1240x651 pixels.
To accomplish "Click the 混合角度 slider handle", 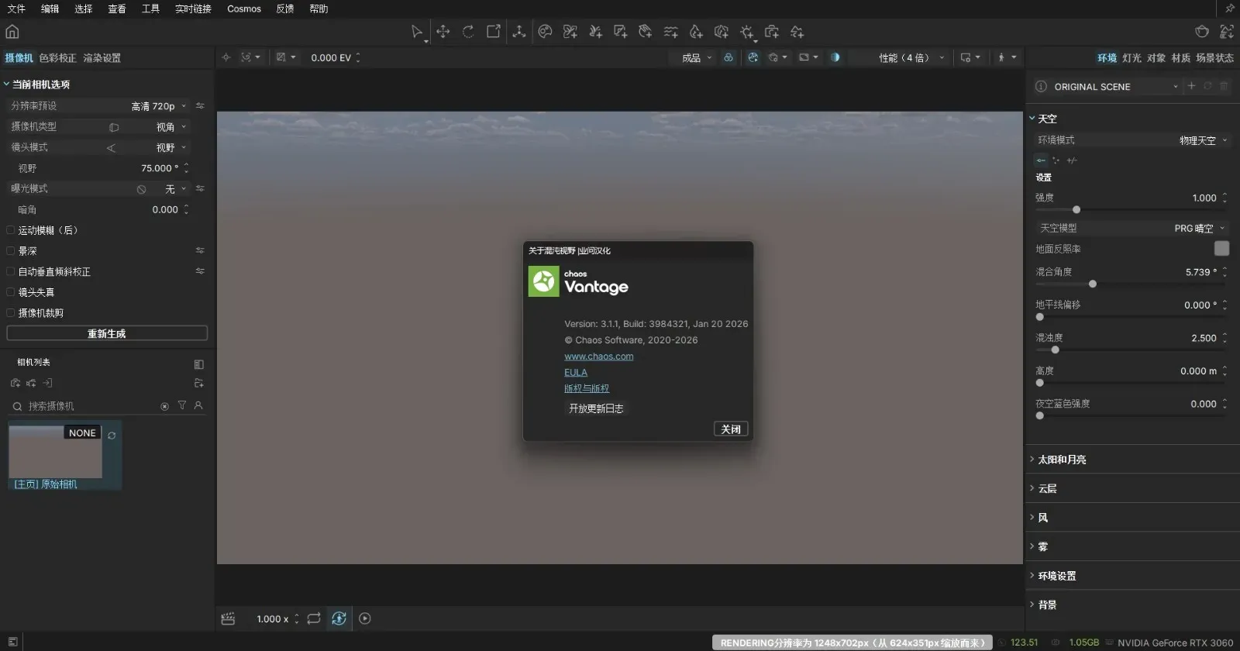I will click(x=1093, y=284).
